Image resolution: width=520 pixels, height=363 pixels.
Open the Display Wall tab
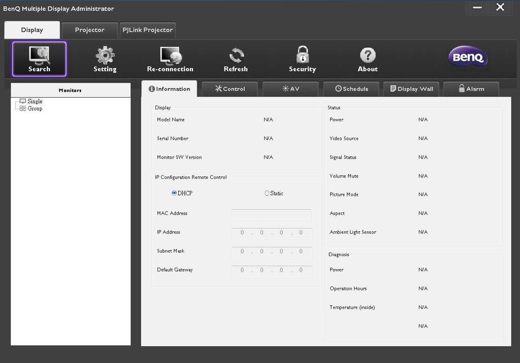coord(411,89)
